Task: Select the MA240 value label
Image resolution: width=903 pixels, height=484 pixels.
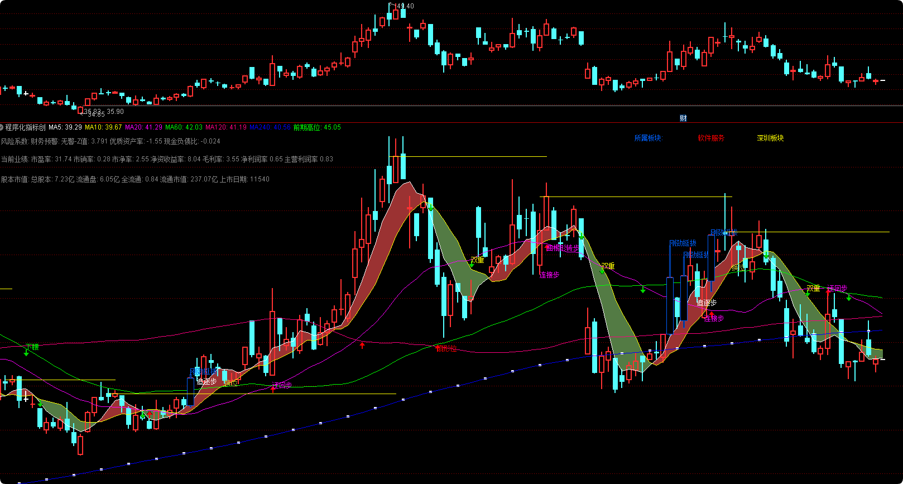Action: [270, 127]
